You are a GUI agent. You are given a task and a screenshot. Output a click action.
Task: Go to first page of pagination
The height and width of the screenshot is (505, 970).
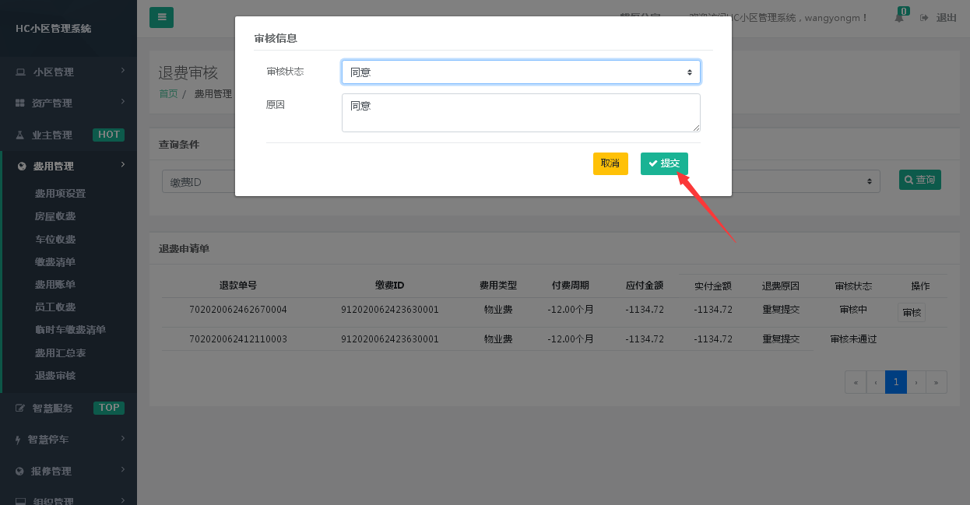[x=856, y=382]
